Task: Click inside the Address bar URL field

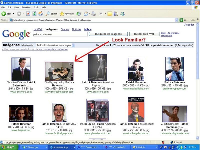Action: 94,20
